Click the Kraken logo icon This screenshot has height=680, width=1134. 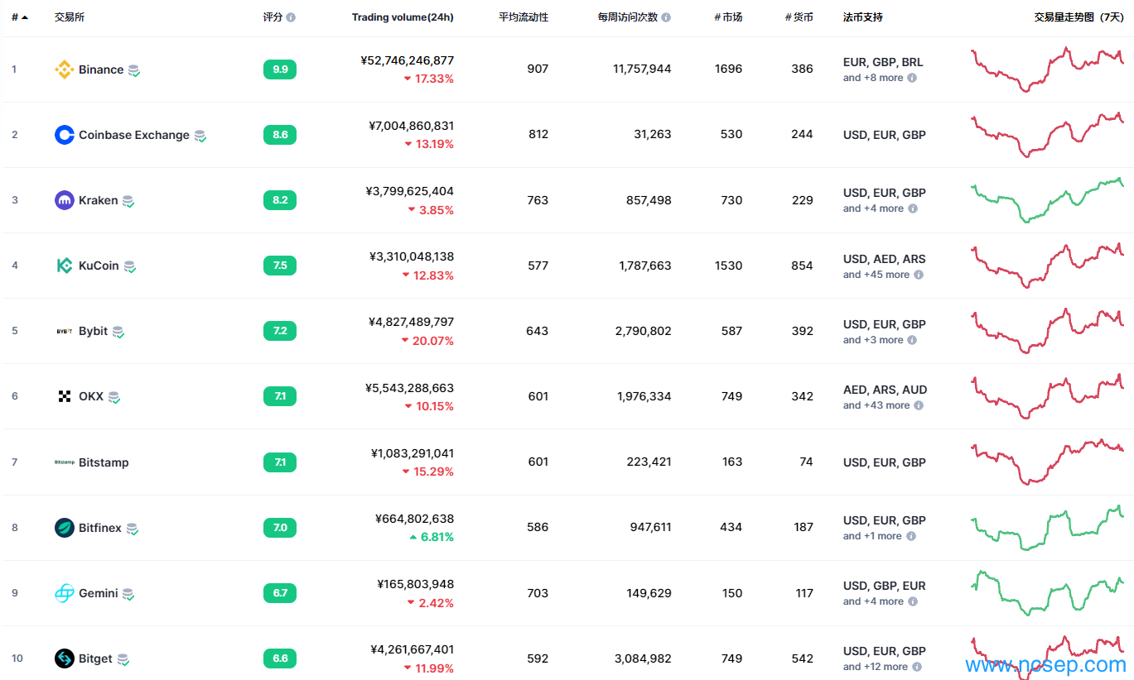coord(65,200)
